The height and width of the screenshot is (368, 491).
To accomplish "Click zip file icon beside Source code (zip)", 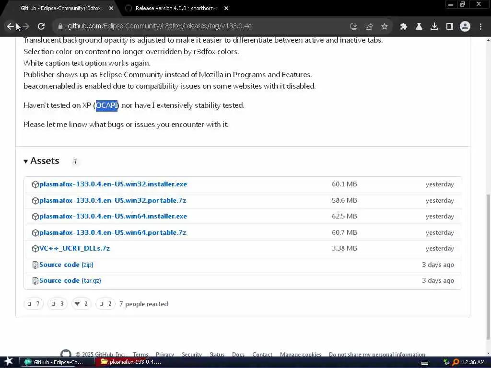I will coord(35,265).
